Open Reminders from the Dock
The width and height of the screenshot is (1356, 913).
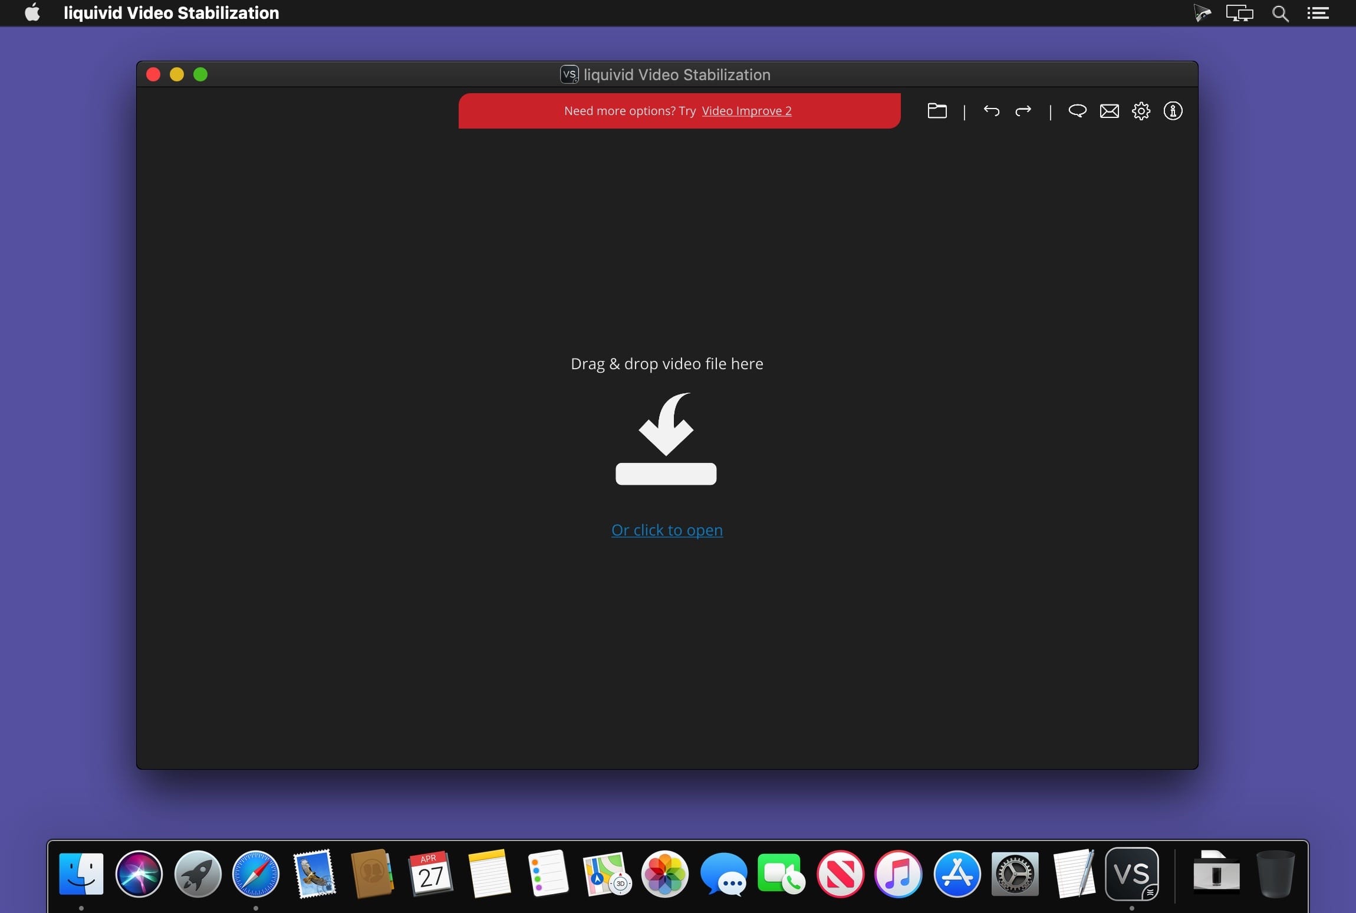click(548, 873)
